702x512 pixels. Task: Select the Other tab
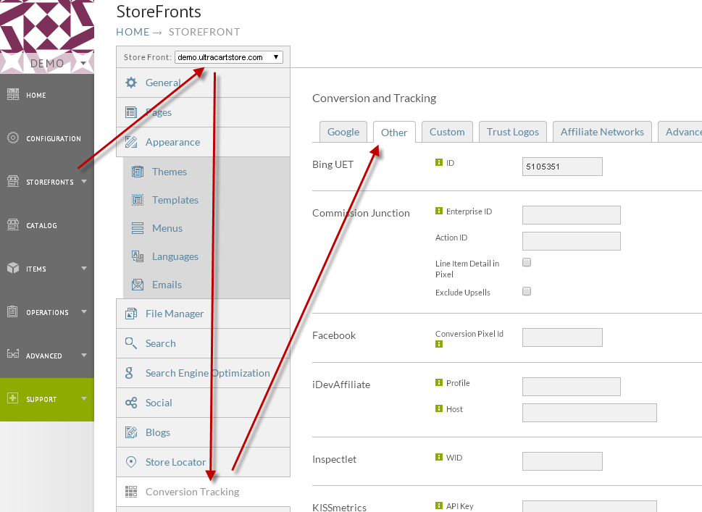(394, 133)
